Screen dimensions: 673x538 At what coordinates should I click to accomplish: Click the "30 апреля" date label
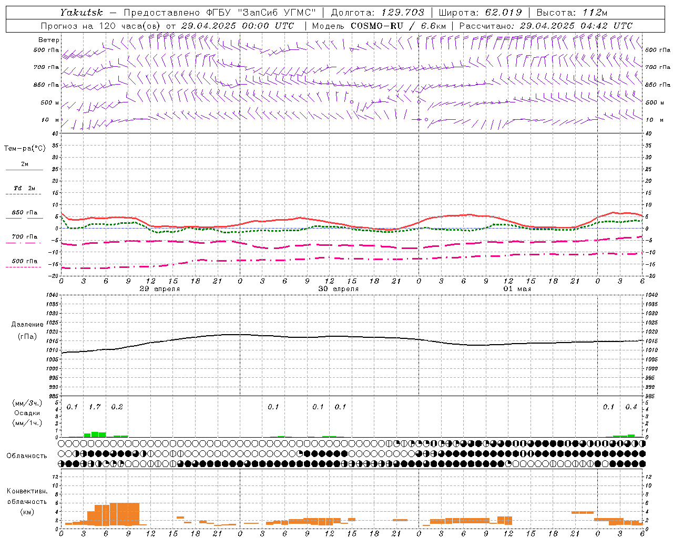(338, 289)
